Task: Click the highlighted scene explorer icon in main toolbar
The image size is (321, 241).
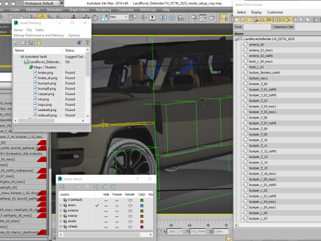Action: (224, 18)
